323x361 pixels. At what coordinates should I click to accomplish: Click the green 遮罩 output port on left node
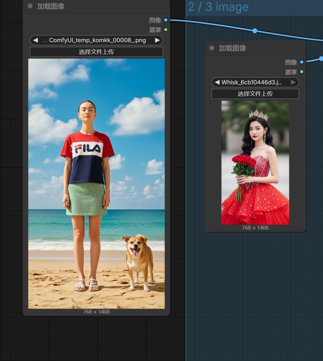[x=166, y=30]
